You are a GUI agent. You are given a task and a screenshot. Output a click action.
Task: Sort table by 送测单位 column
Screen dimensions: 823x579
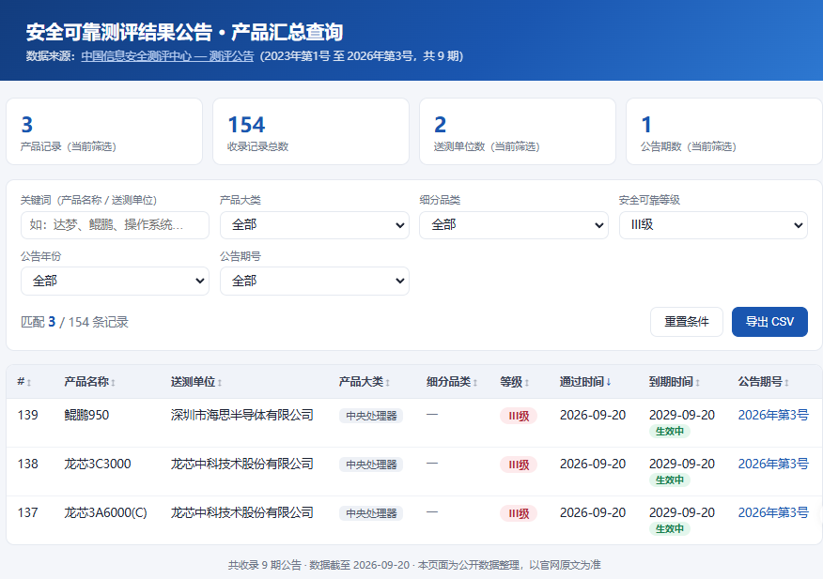pos(196,382)
